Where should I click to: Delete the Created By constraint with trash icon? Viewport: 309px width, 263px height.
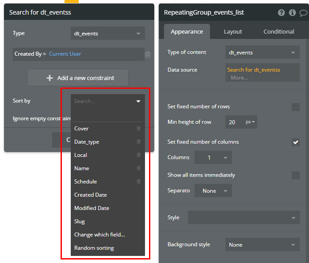click(x=148, y=54)
